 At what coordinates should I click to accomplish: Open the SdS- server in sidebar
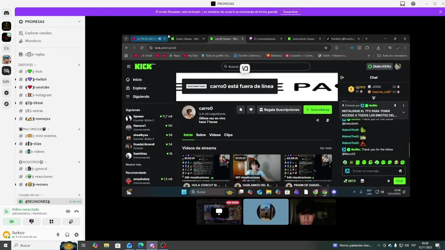coord(6,82)
